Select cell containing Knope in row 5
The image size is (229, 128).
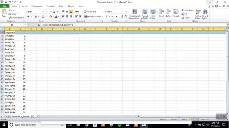[x=10, y=46]
